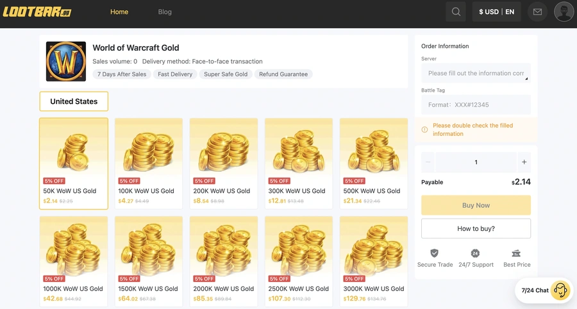This screenshot has height=309, width=577.
Task: Click the Super Safe Gold tag
Action: 226,74
